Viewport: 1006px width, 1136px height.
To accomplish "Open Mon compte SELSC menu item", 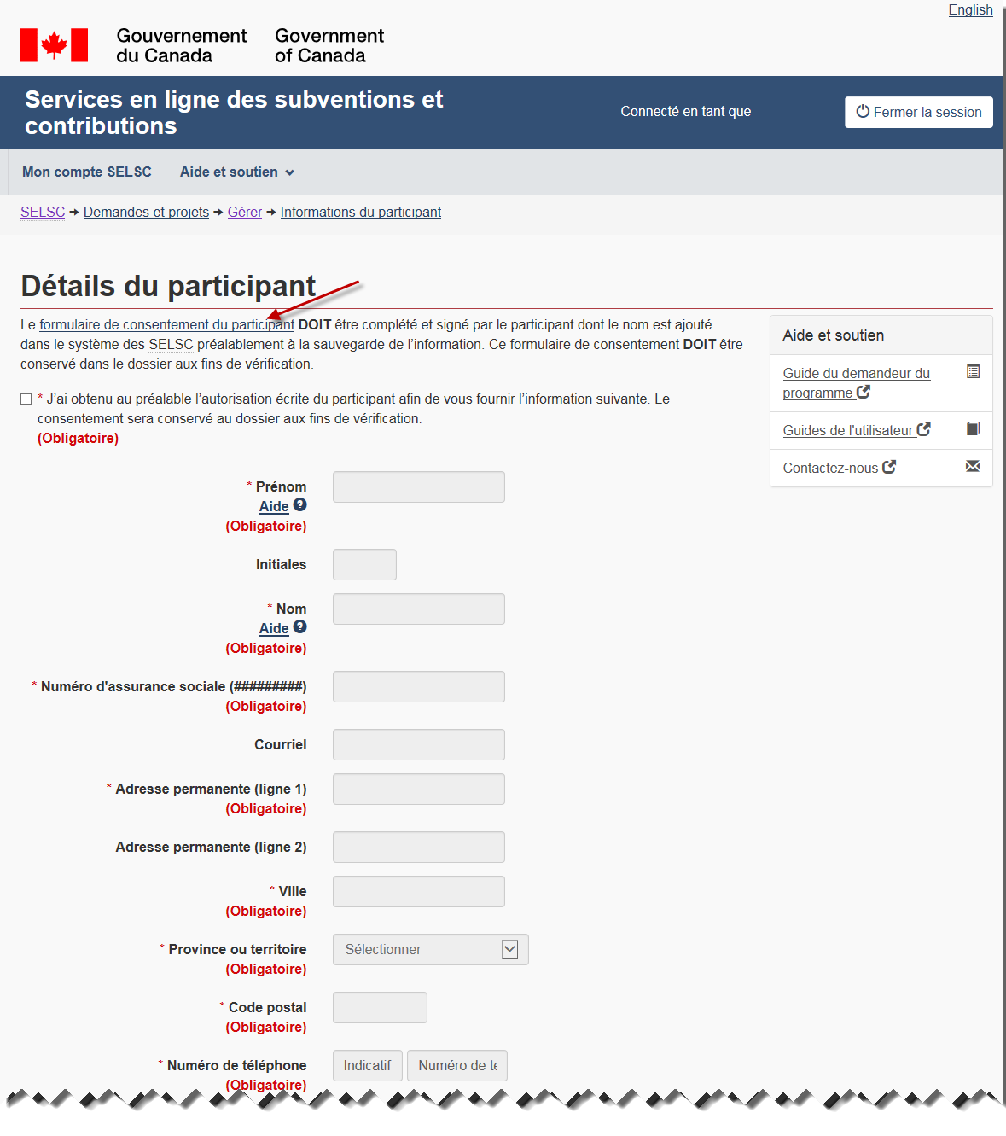I will (87, 172).
